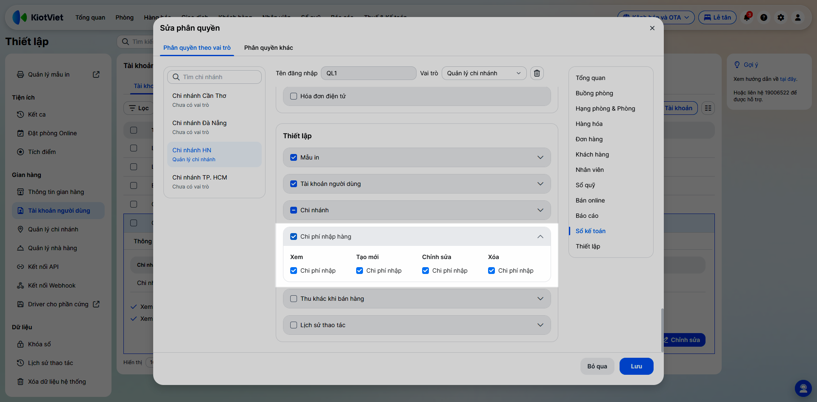Expand the Thu khác khi bán hàng chevron

click(540, 299)
